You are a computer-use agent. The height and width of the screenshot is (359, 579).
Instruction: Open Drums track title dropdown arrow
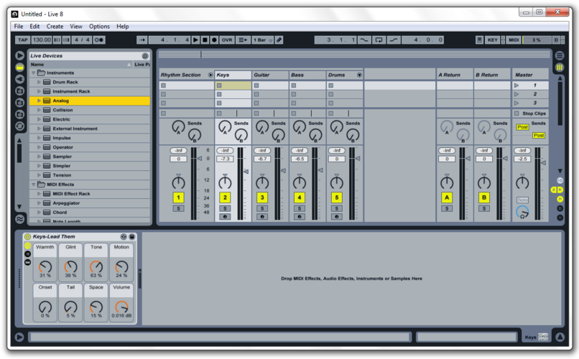(x=359, y=75)
